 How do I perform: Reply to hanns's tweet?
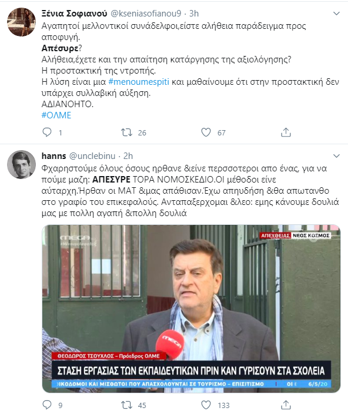(x=47, y=405)
